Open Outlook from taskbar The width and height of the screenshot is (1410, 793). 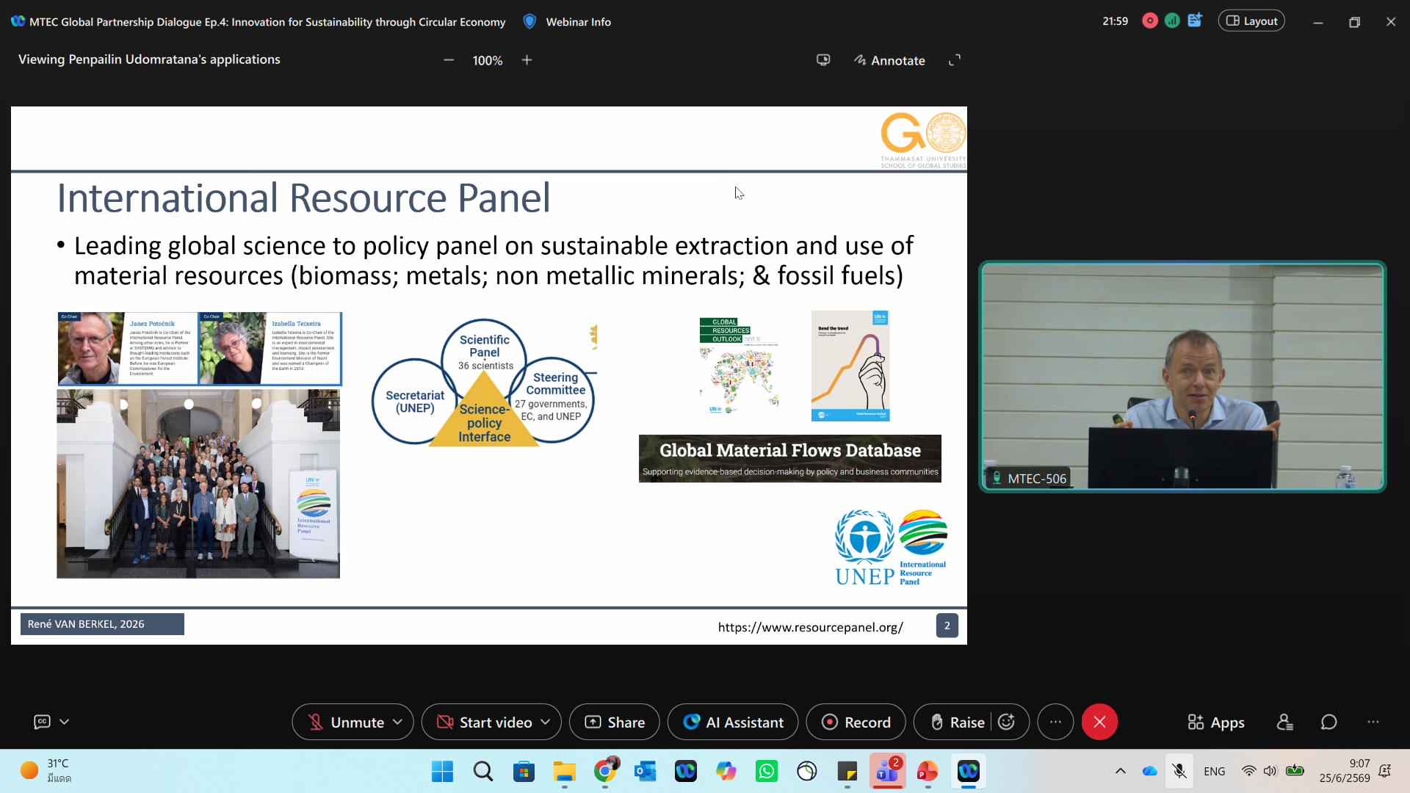click(646, 771)
